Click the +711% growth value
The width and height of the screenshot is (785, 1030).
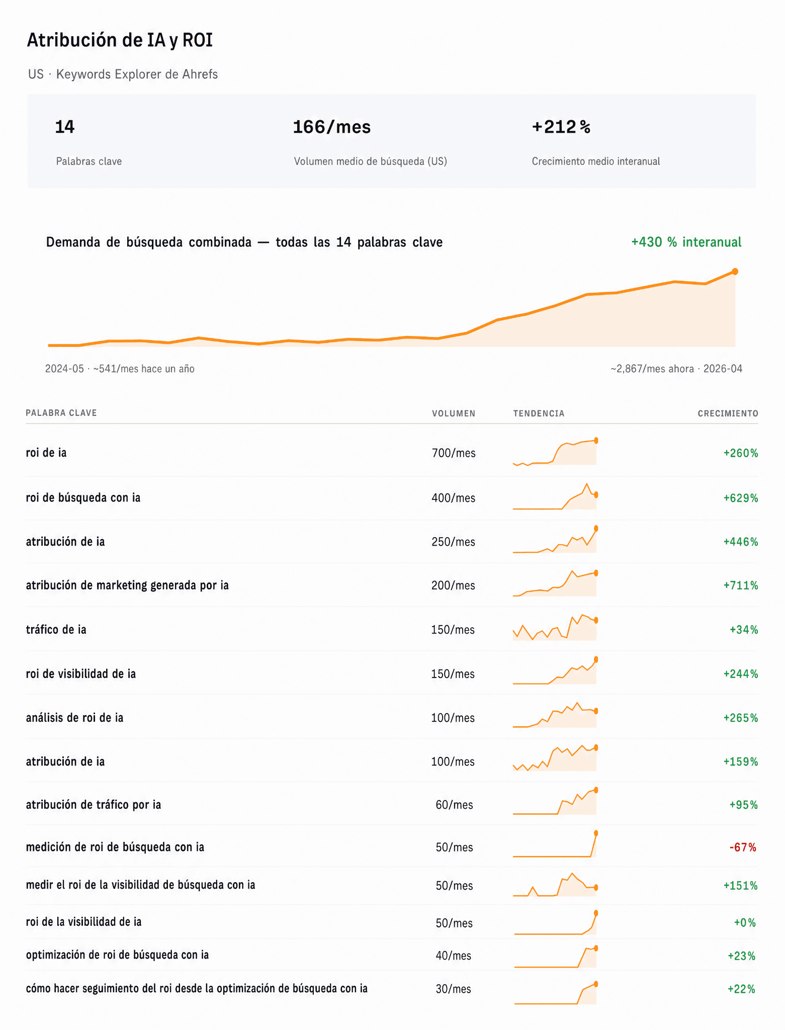pyautogui.click(x=741, y=585)
